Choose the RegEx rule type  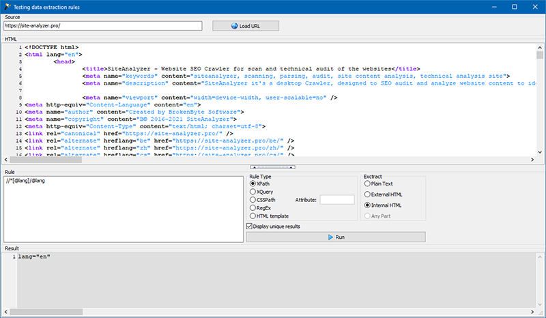pos(261,208)
